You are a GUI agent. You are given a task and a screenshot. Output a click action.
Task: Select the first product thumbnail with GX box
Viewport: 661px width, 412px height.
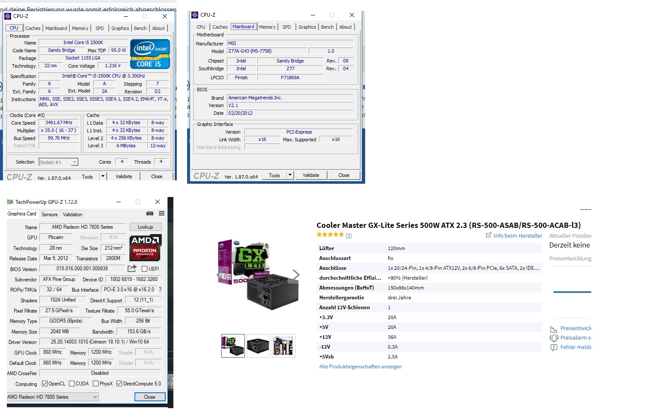(x=233, y=346)
